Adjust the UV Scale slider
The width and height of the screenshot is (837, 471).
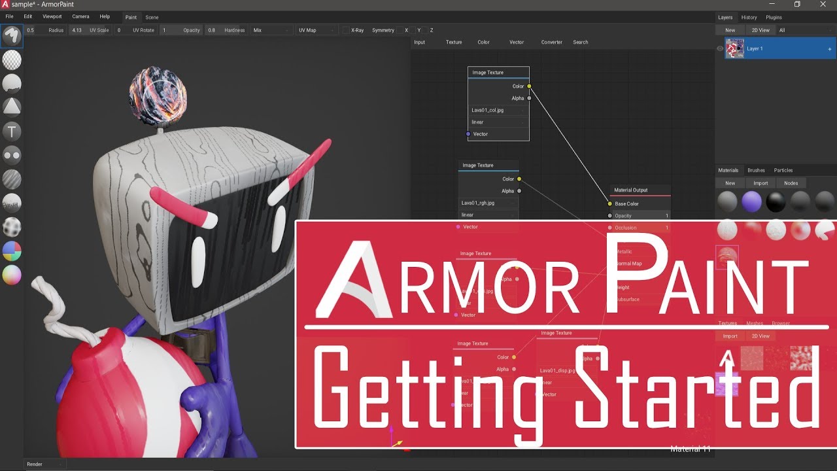point(91,30)
